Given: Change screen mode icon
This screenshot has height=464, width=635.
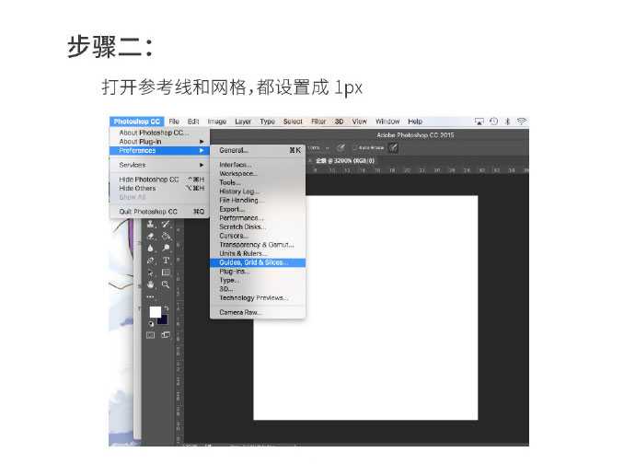Looking at the screenshot, I should (166, 335).
